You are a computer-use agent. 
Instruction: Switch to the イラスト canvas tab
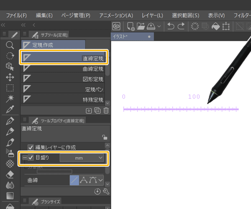tap(132, 37)
